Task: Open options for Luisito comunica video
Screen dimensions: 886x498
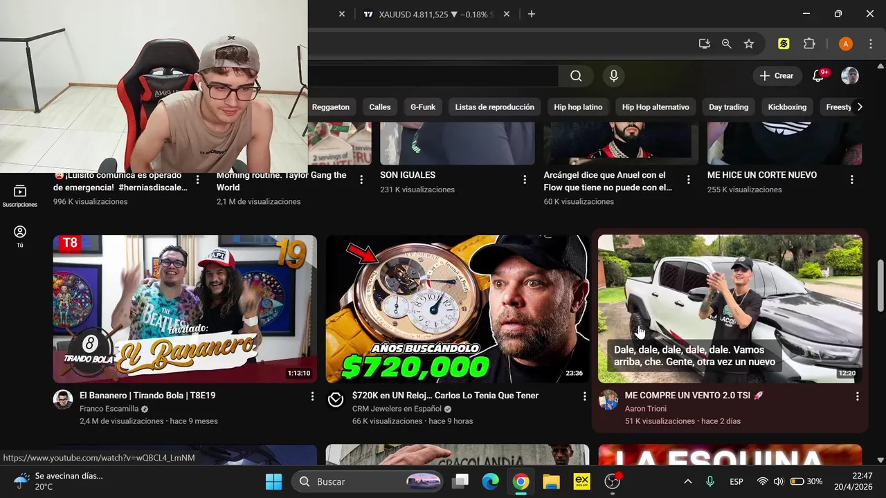Action: coord(198,180)
